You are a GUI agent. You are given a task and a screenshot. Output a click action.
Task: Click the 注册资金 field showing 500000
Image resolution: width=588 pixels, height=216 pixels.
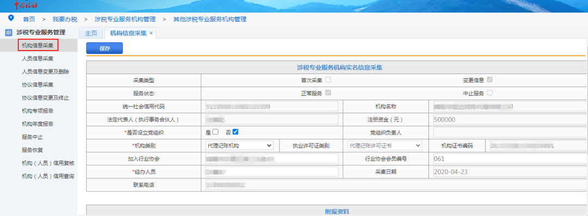point(510,120)
